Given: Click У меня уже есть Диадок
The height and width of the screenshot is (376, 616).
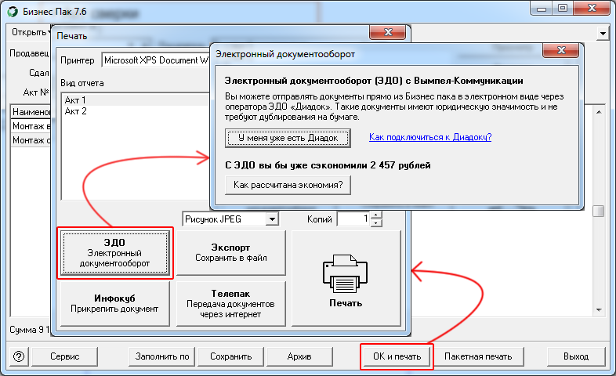Looking at the screenshot, I should click(288, 138).
